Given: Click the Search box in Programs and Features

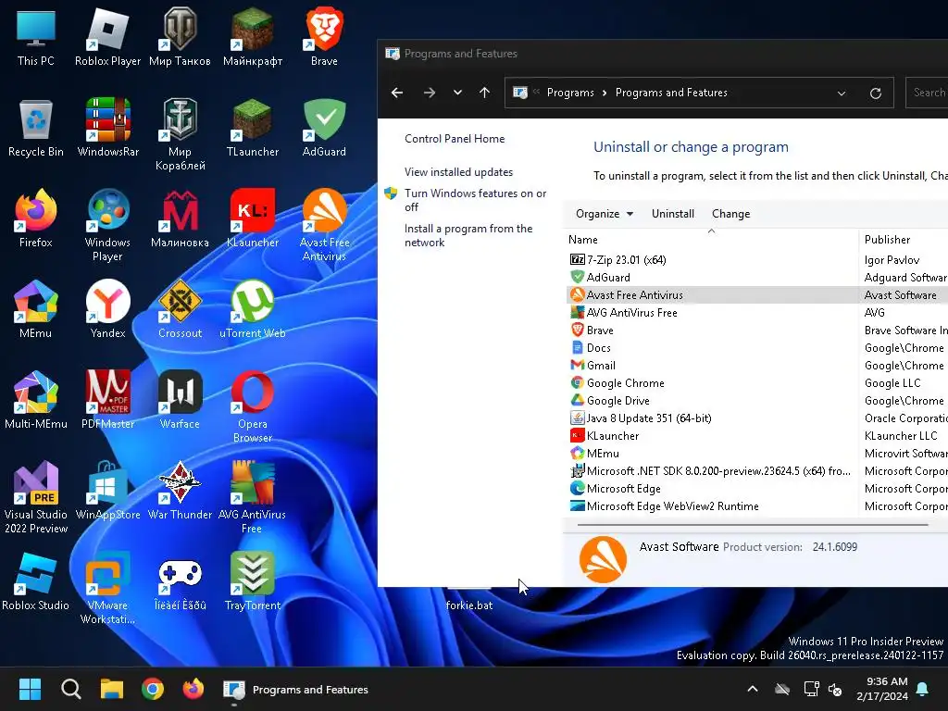Looking at the screenshot, I should click(927, 93).
